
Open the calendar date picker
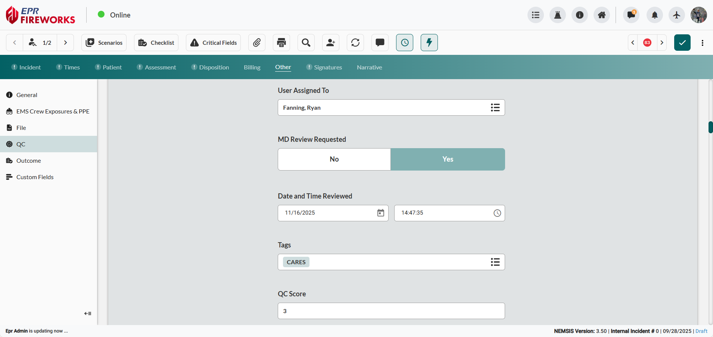pyautogui.click(x=380, y=213)
